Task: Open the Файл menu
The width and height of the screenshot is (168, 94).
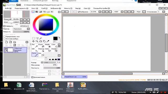Action: coord(8,8)
